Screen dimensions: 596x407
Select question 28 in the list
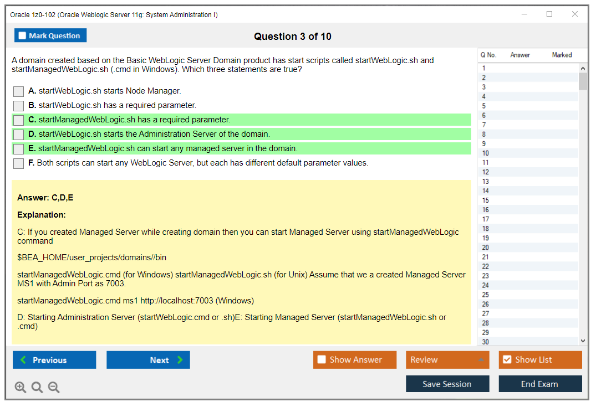pos(528,323)
